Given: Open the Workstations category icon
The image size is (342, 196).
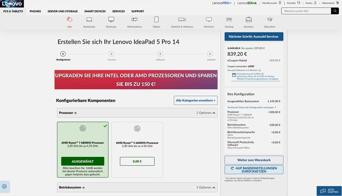Looking at the screenshot, I should [x=134, y=20].
